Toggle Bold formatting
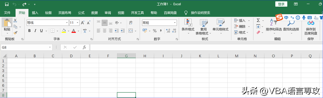 (29, 31)
